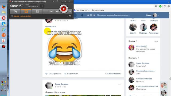The image size is (171, 96).
Task: Skip to previous track in VK player
Action: [x=88, y=15]
